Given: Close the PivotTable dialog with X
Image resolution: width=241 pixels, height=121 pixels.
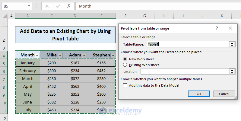Looking at the screenshot, I should tap(230, 28).
